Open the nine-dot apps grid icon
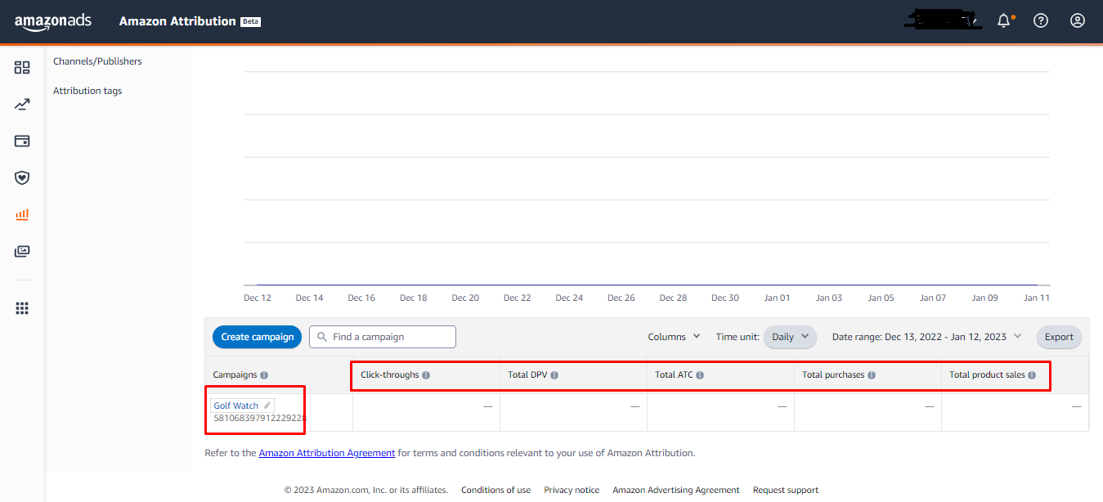The height and width of the screenshot is (502, 1103). click(22, 308)
